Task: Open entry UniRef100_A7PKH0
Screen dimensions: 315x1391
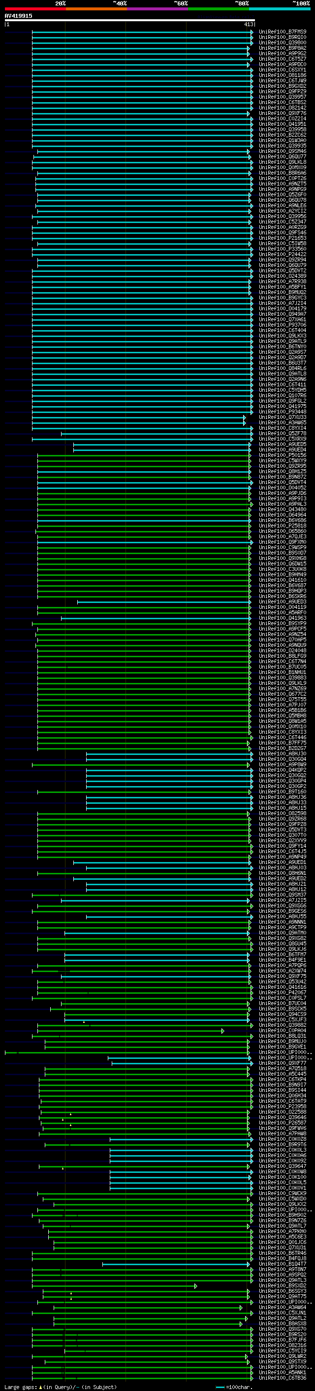Action: (x=283, y=1231)
